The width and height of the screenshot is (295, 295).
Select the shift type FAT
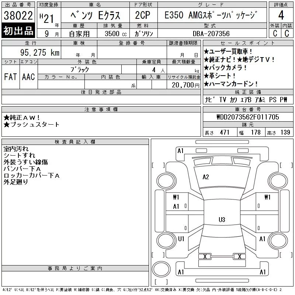point(10,77)
